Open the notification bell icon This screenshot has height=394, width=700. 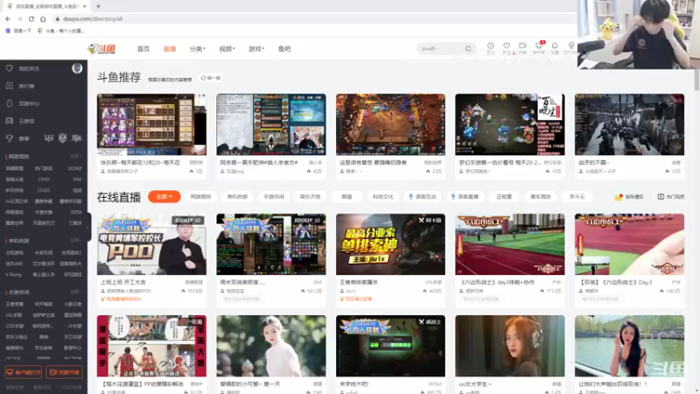(x=555, y=46)
